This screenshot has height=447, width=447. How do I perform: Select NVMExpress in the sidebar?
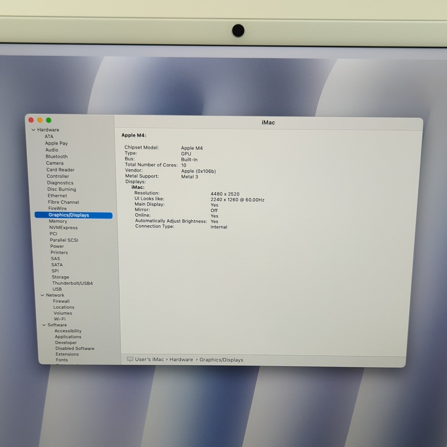[x=63, y=228]
